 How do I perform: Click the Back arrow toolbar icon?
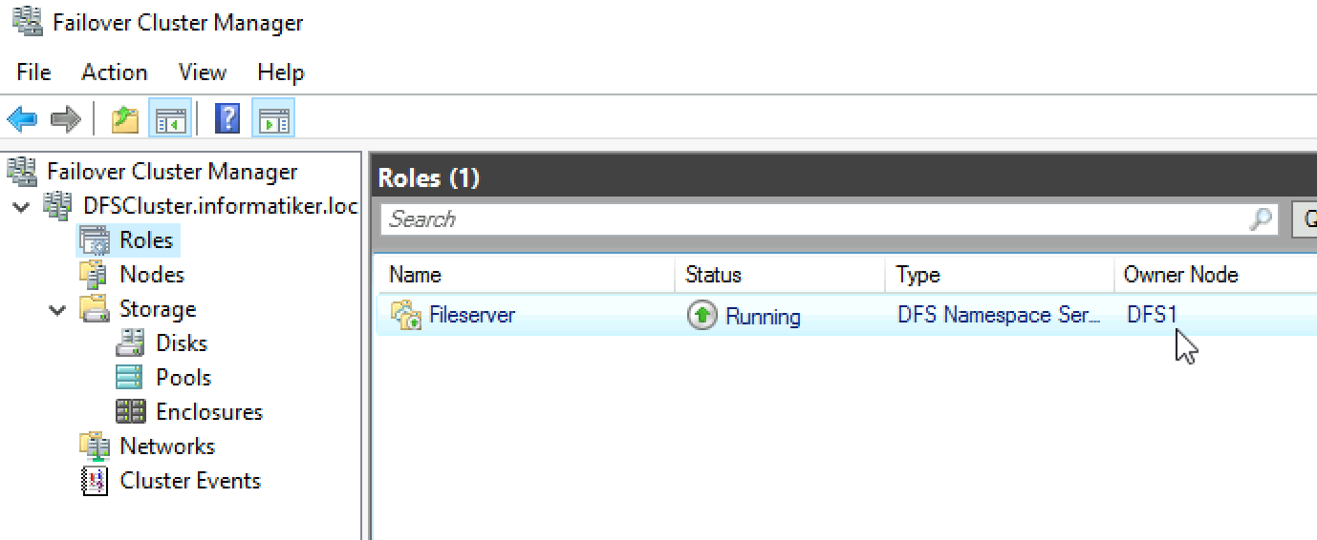click(22, 119)
